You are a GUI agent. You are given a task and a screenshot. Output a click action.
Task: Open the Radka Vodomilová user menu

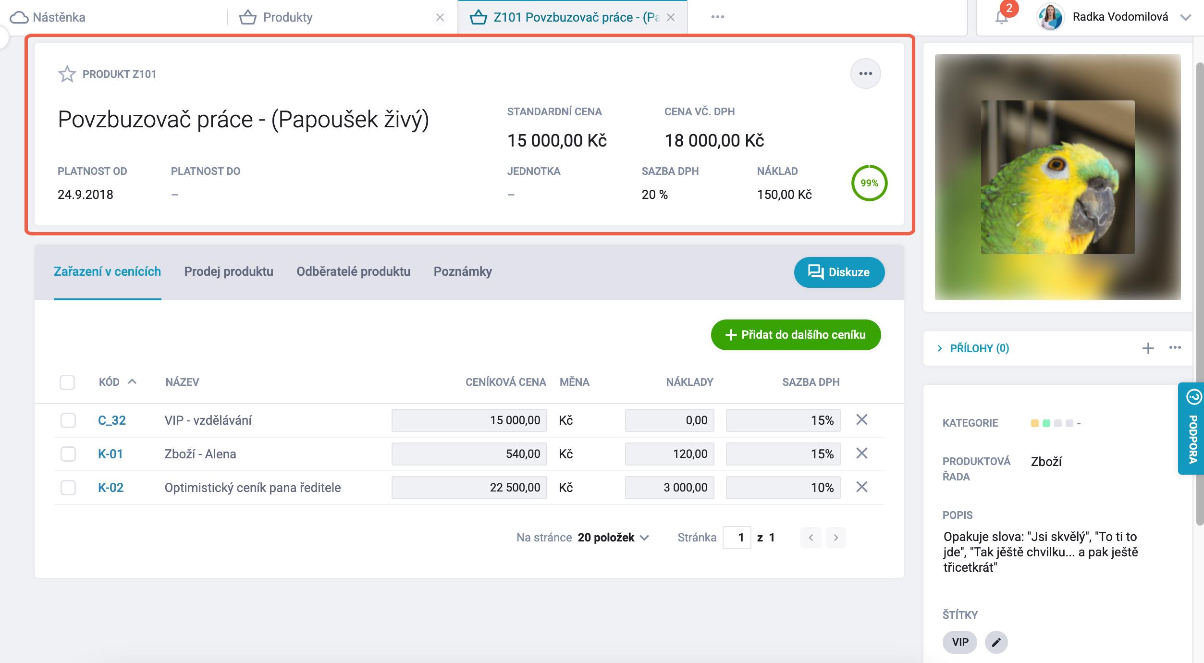pyautogui.click(x=1119, y=17)
